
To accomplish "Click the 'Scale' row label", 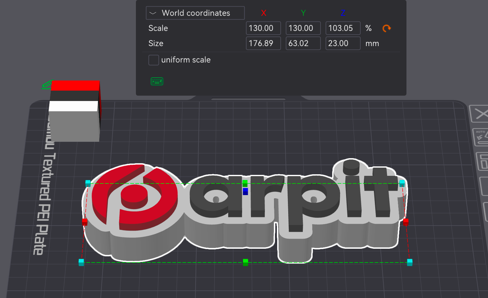I will pyautogui.click(x=158, y=28).
